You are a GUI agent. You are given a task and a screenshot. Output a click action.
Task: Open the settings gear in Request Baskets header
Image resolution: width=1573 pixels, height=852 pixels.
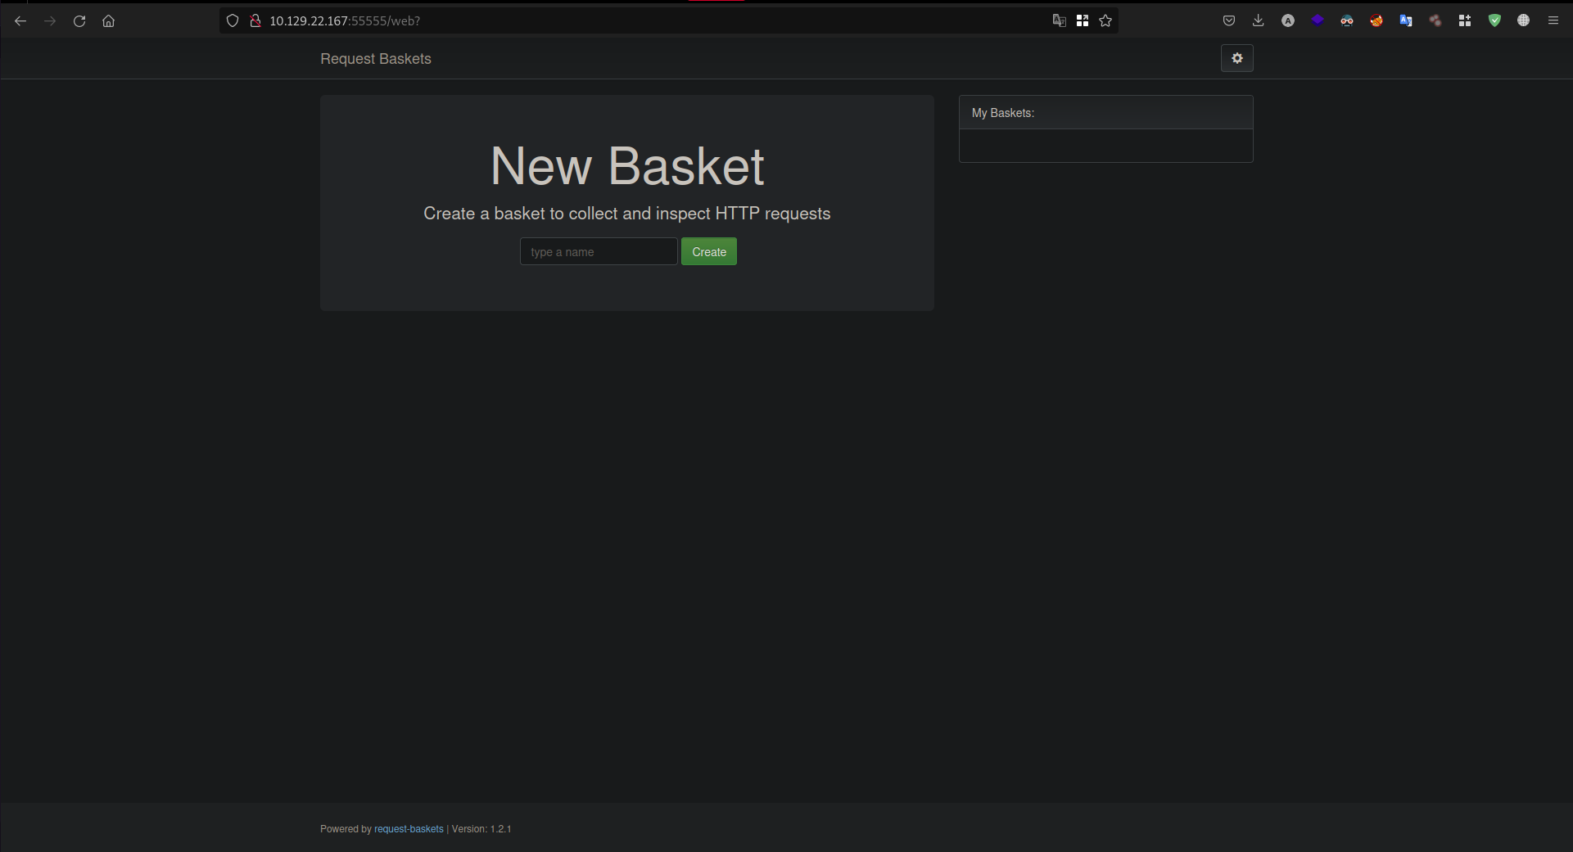[x=1236, y=58]
